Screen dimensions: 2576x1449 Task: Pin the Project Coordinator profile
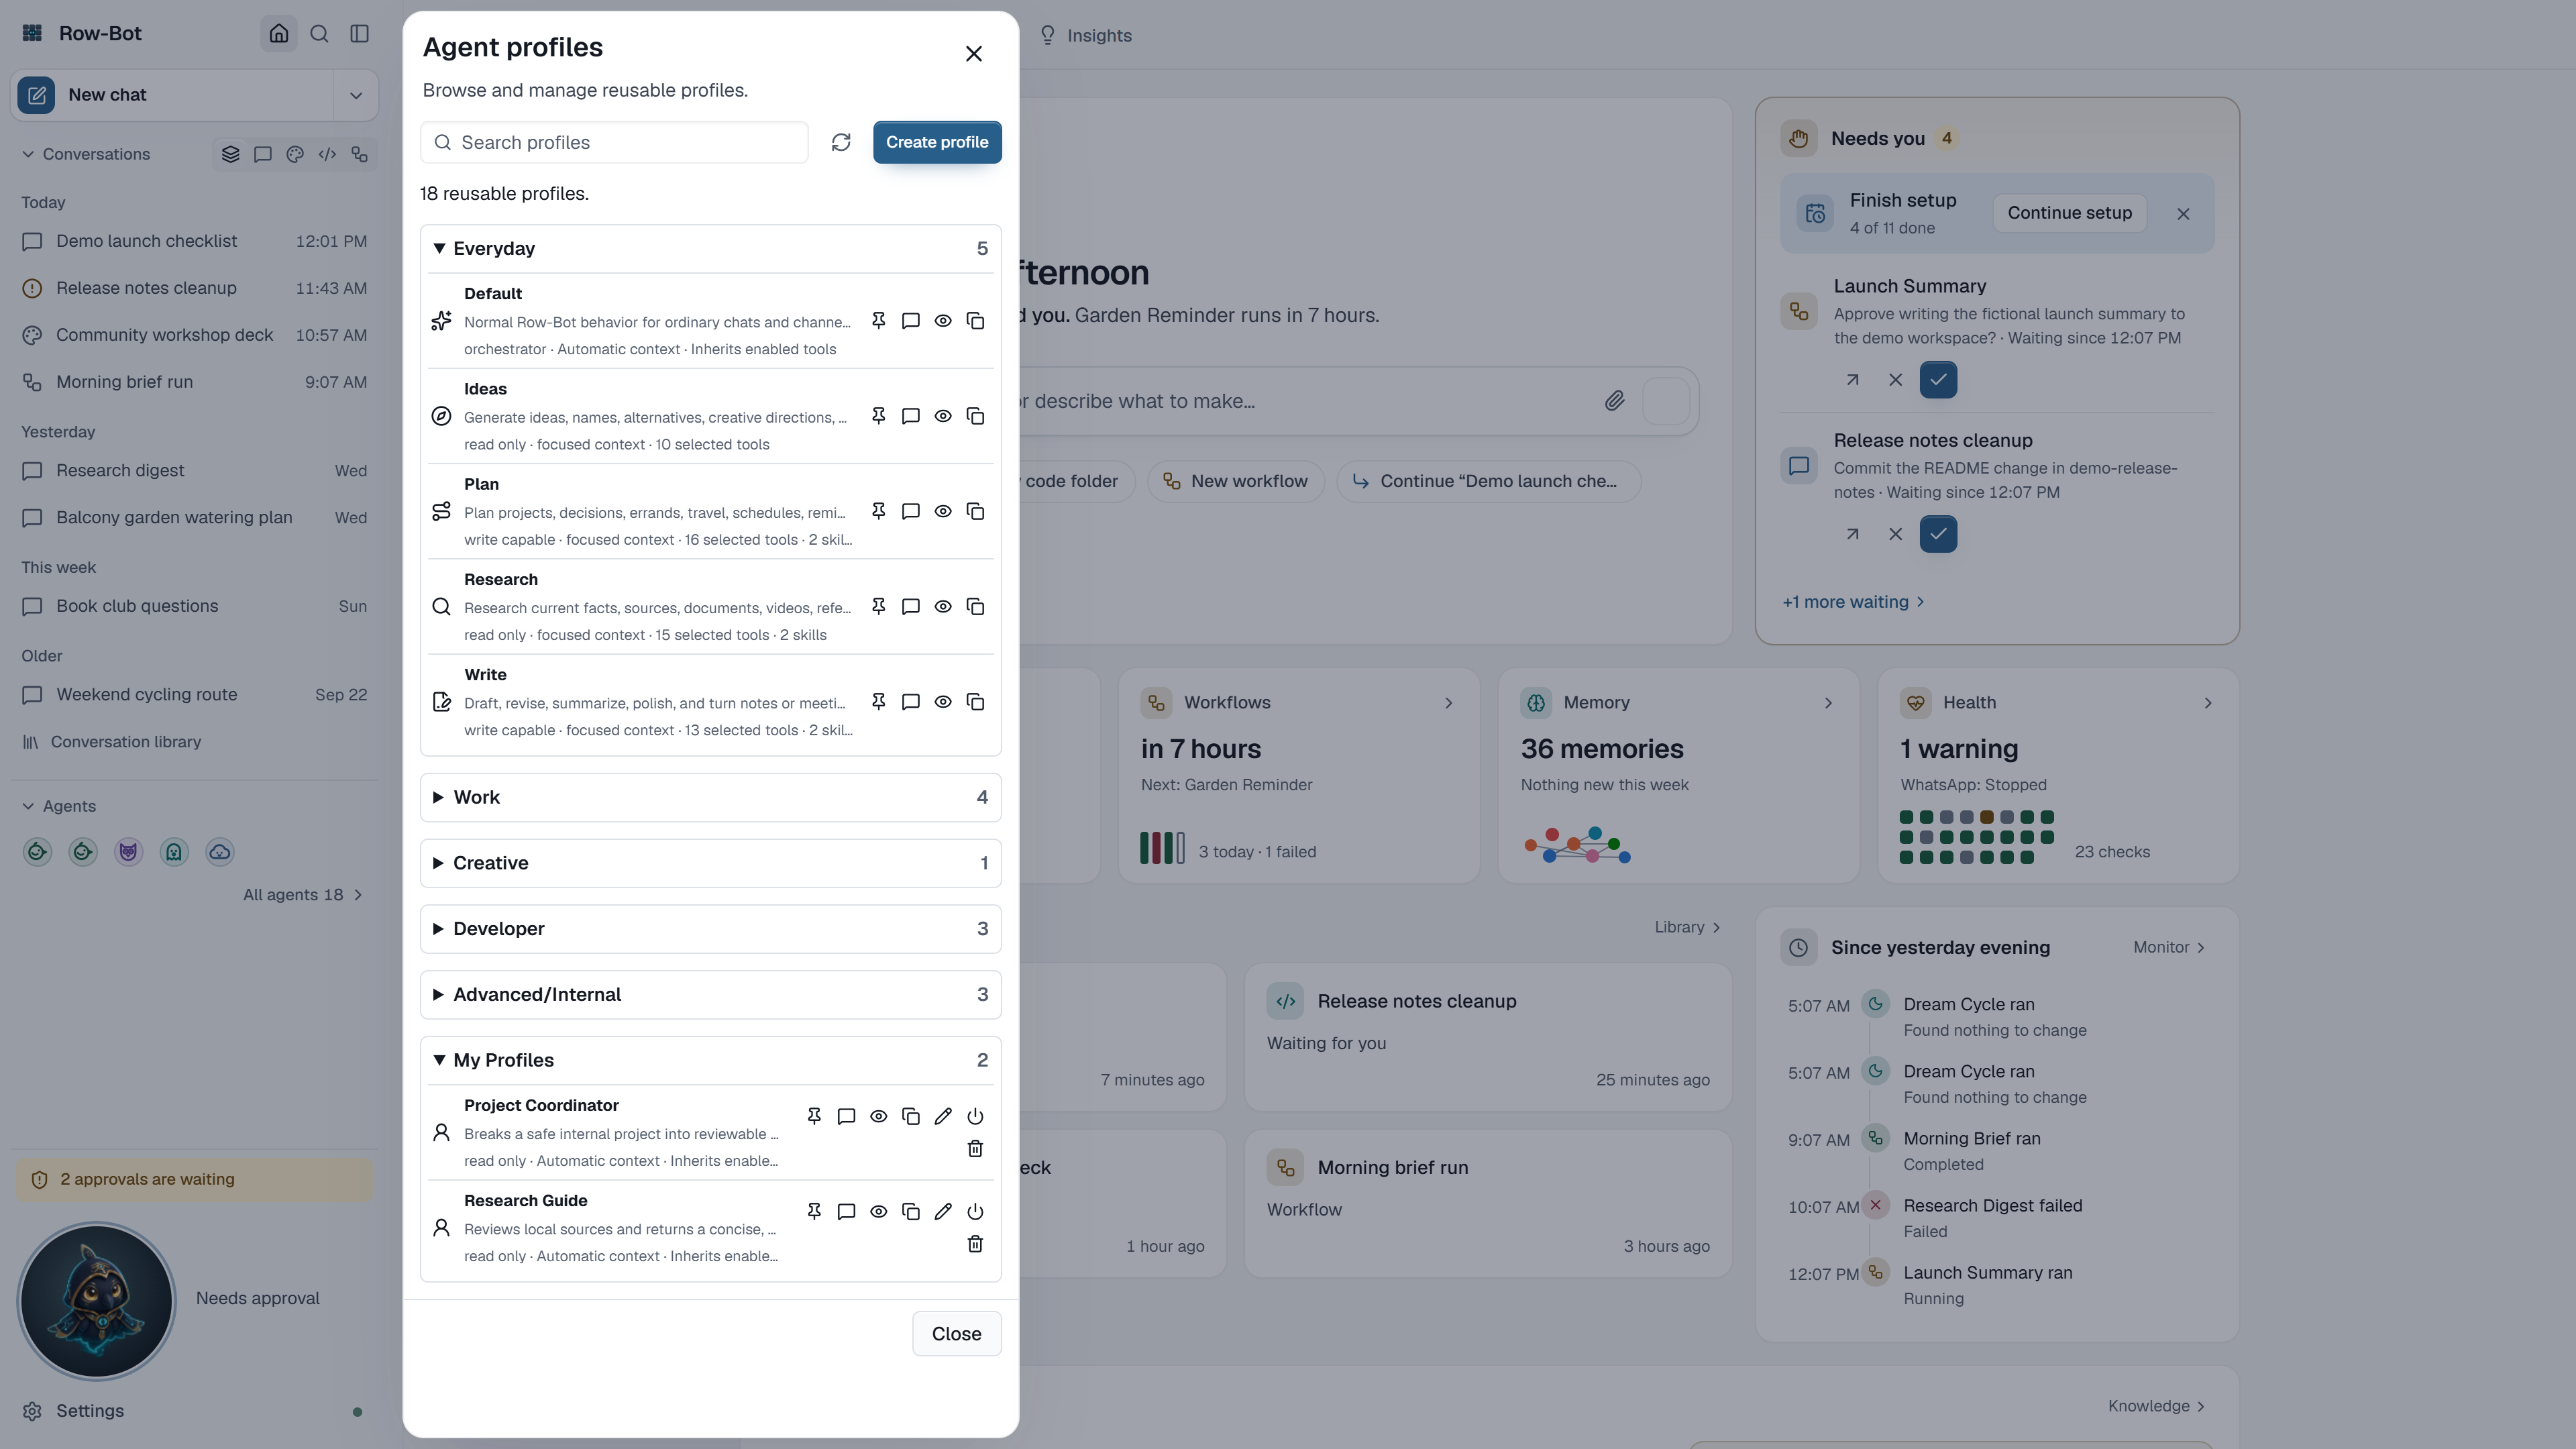coord(814,1116)
